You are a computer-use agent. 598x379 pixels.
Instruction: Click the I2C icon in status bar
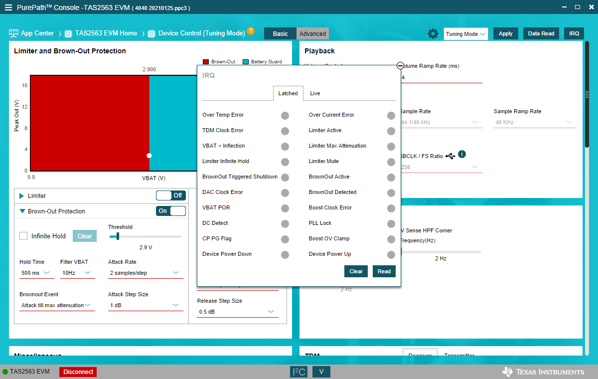pos(299,372)
